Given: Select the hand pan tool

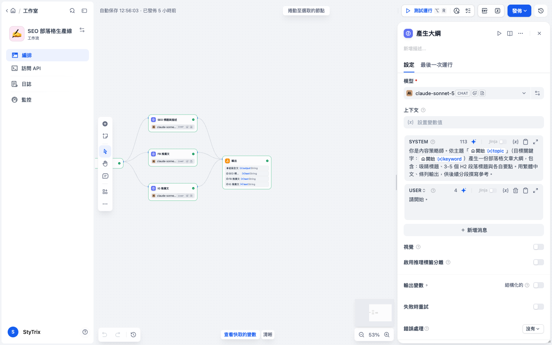Looking at the screenshot, I should pos(105,164).
